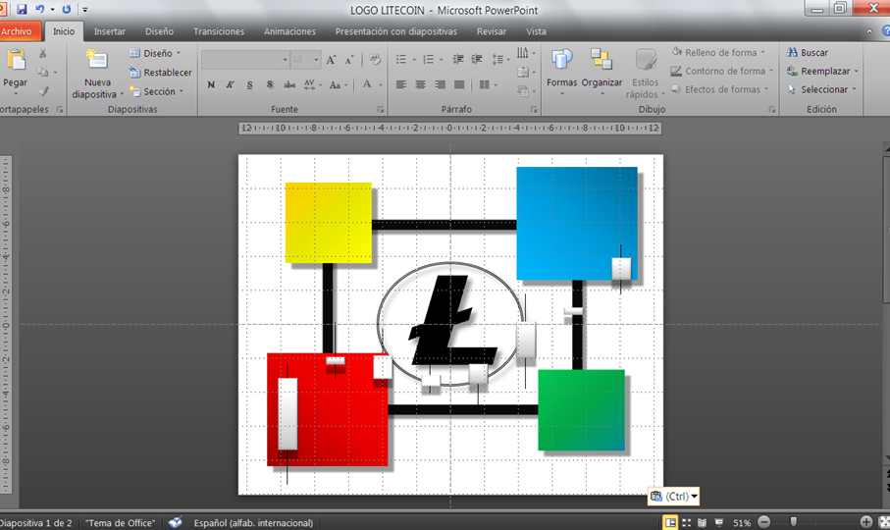This screenshot has height=530, width=890.
Task: Open the columns dropdown
Action: tap(488, 84)
